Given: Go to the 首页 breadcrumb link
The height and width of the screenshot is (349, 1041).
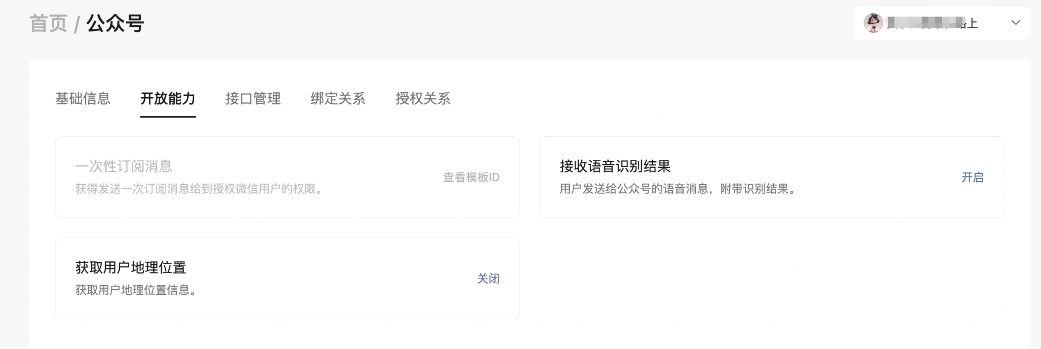Looking at the screenshot, I should [x=48, y=23].
